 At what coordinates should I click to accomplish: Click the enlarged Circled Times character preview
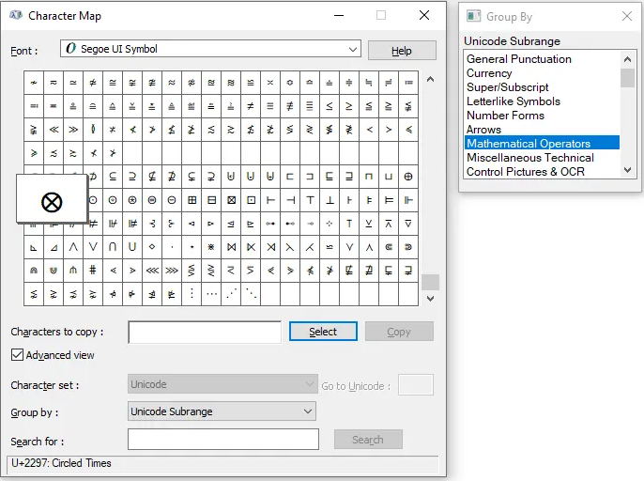pos(53,200)
